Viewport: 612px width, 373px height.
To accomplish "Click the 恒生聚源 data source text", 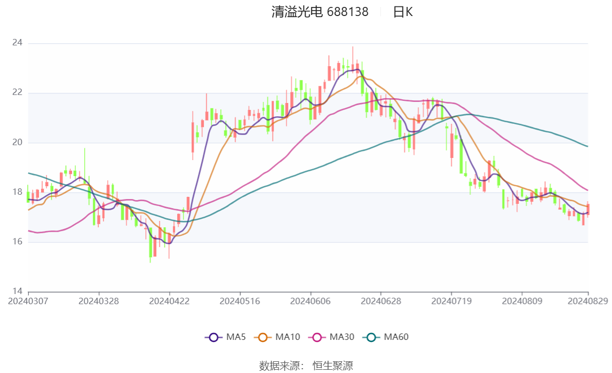I will pyautogui.click(x=332, y=366).
